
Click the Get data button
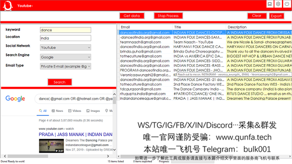click(x=132, y=16)
